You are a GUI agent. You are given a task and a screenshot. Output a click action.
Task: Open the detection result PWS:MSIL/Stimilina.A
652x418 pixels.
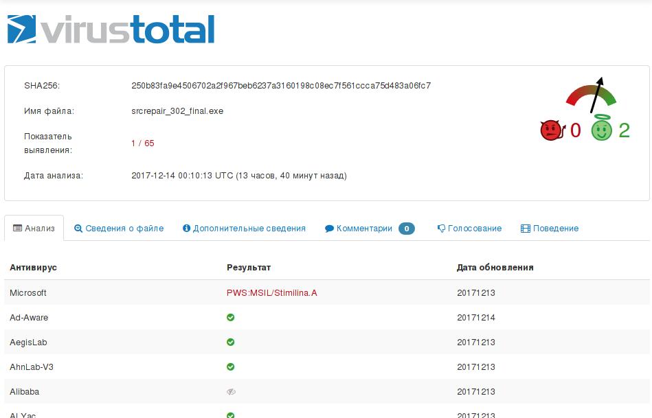(x=272, y=292)
